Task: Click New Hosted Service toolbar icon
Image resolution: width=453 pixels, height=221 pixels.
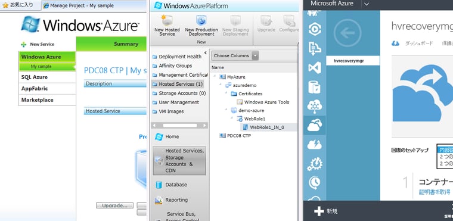Action: (x=167, y=21)
